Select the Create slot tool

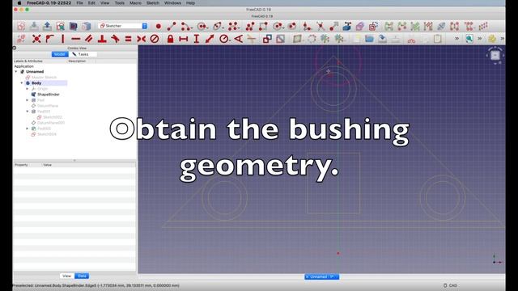click(292, 27)
